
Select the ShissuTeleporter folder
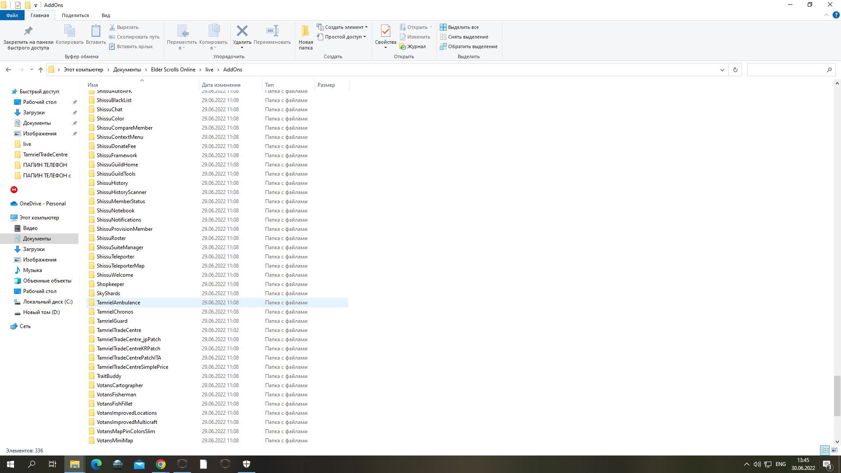click(x=218, y=257)
